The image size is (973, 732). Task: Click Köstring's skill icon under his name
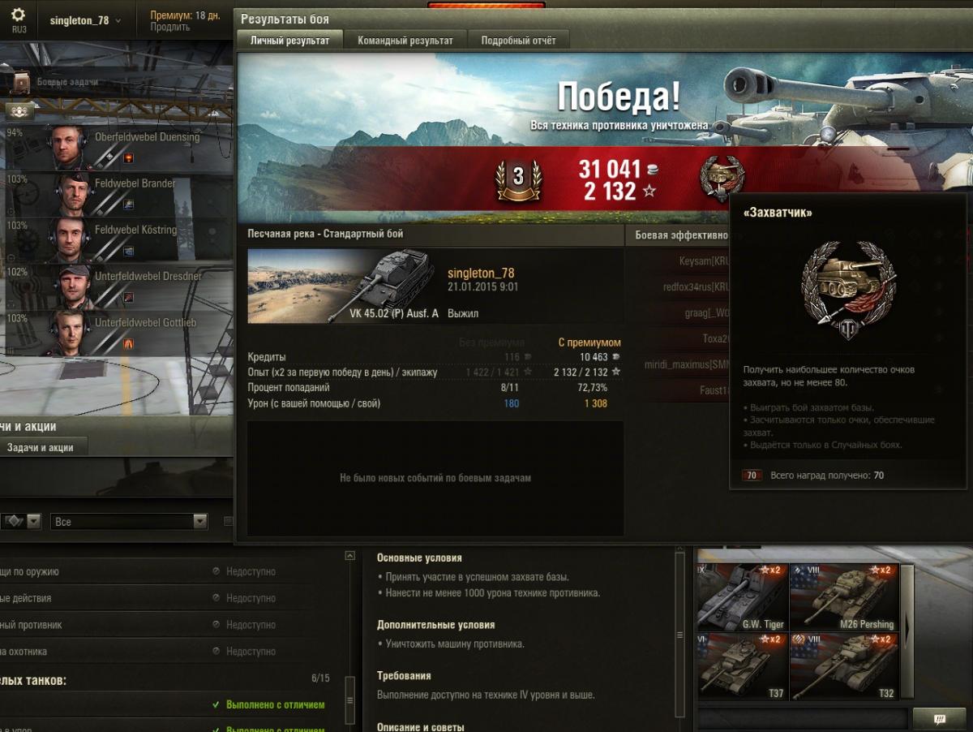pyautogui.click(x=128, y=251)
